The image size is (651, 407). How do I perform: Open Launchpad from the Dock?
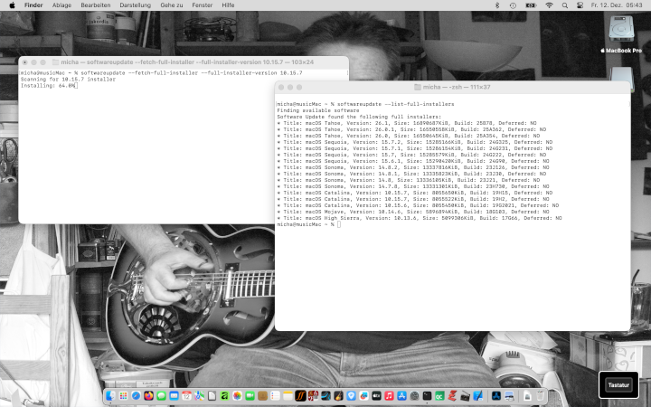coord(123,396)
